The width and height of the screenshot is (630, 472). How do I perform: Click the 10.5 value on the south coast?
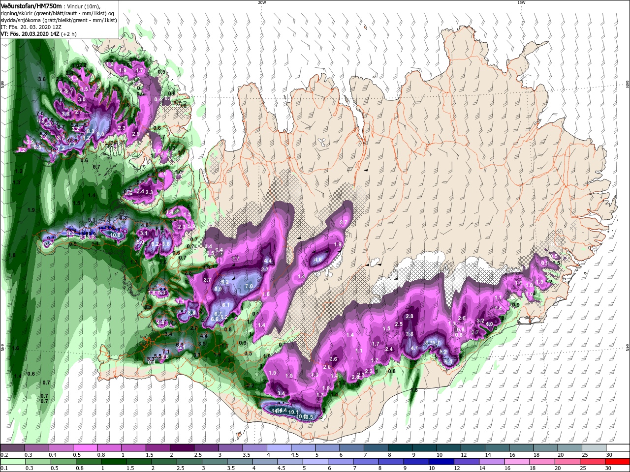(308, 417)
